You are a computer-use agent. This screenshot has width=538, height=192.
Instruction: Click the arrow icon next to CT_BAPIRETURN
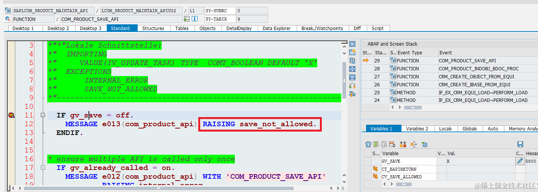(375, 169)
